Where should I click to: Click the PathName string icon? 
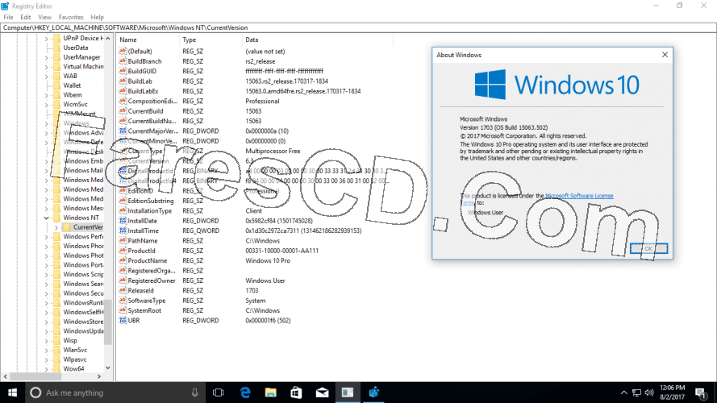pyautogui.click(x=123, y=240)
